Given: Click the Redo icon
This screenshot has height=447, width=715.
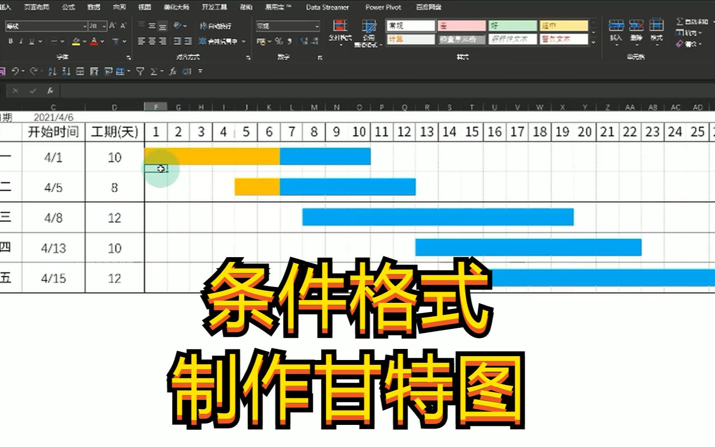Looking at the screenshot, I should [33, 72].
